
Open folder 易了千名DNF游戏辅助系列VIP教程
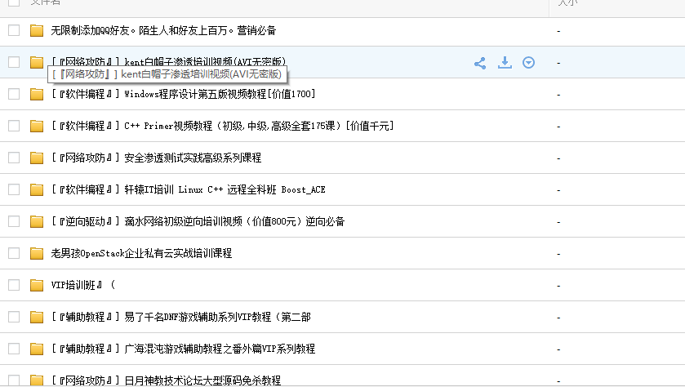click(x=181, y=317)
